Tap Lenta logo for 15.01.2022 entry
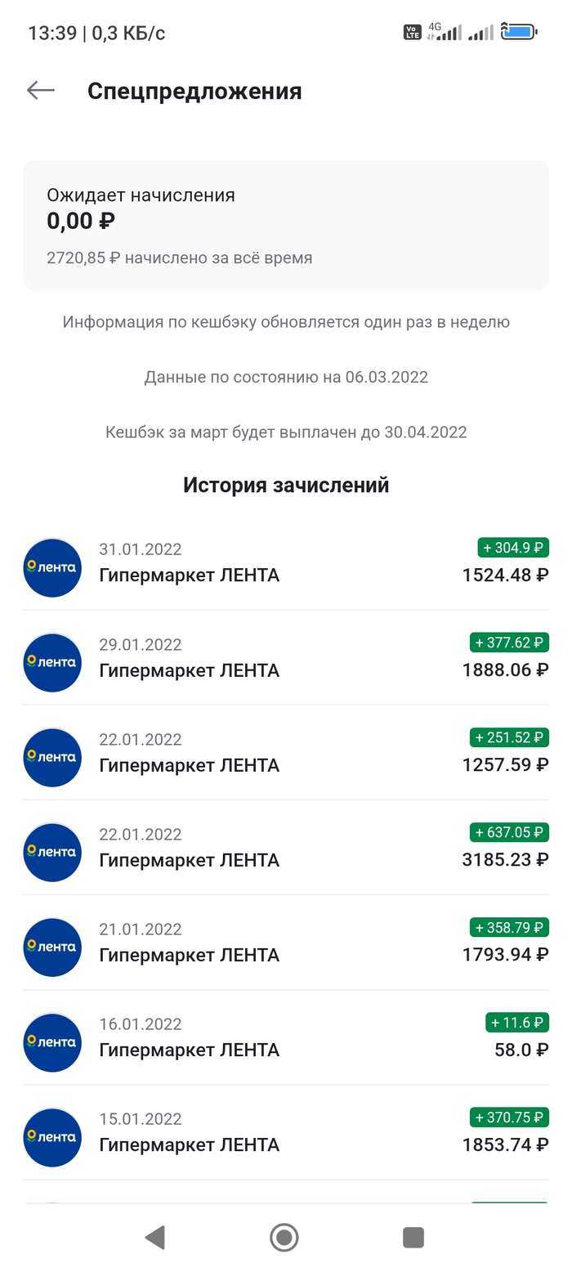 coord(52,1136)
